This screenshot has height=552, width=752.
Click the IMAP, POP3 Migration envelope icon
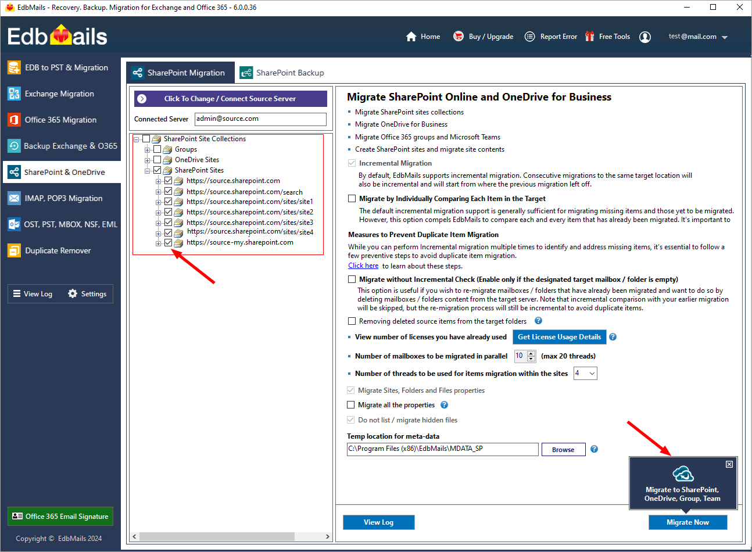[x=14, y=198]
